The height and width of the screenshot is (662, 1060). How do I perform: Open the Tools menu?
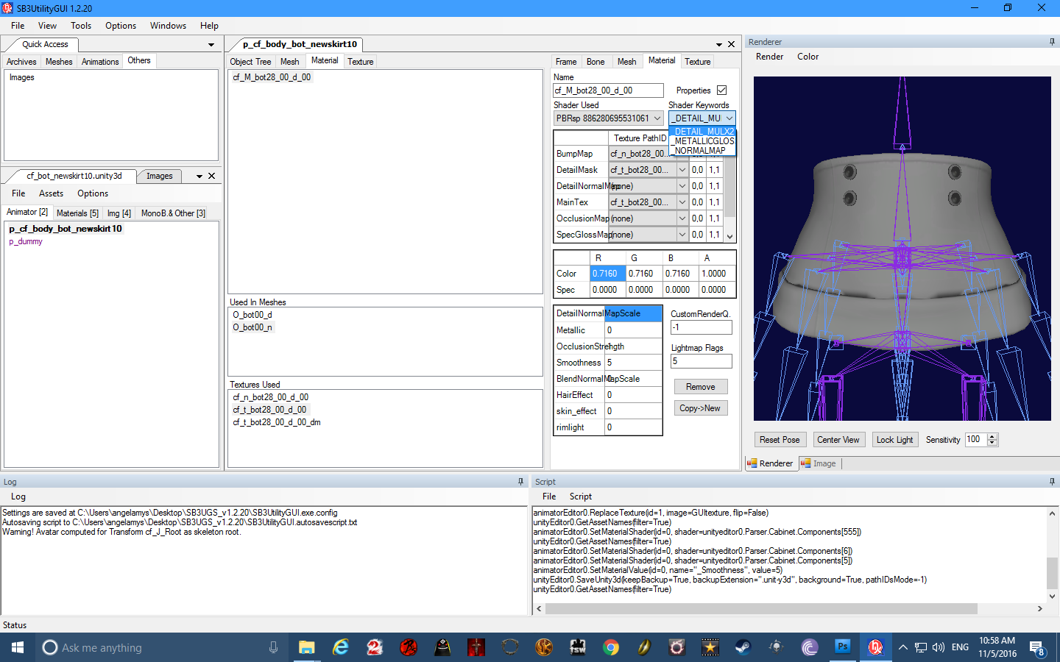coord(81,26)
